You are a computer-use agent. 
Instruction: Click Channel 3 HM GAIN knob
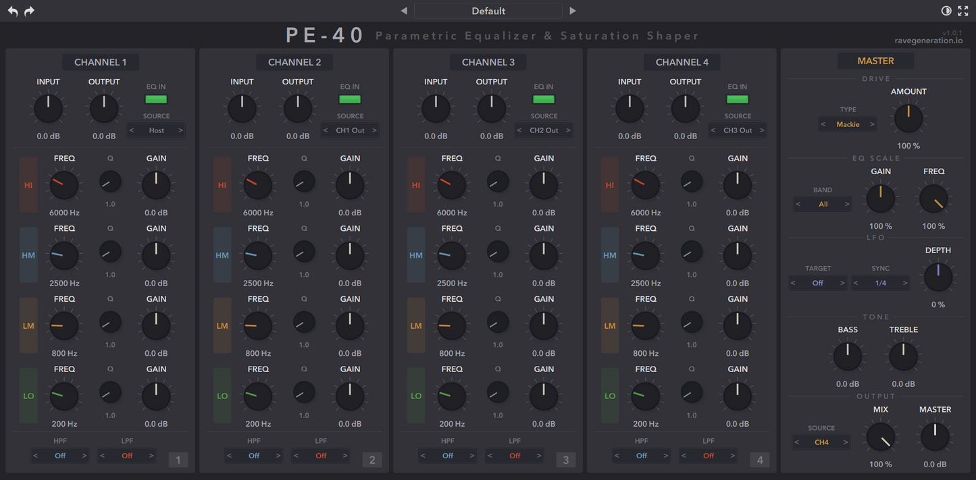[544, 255]
